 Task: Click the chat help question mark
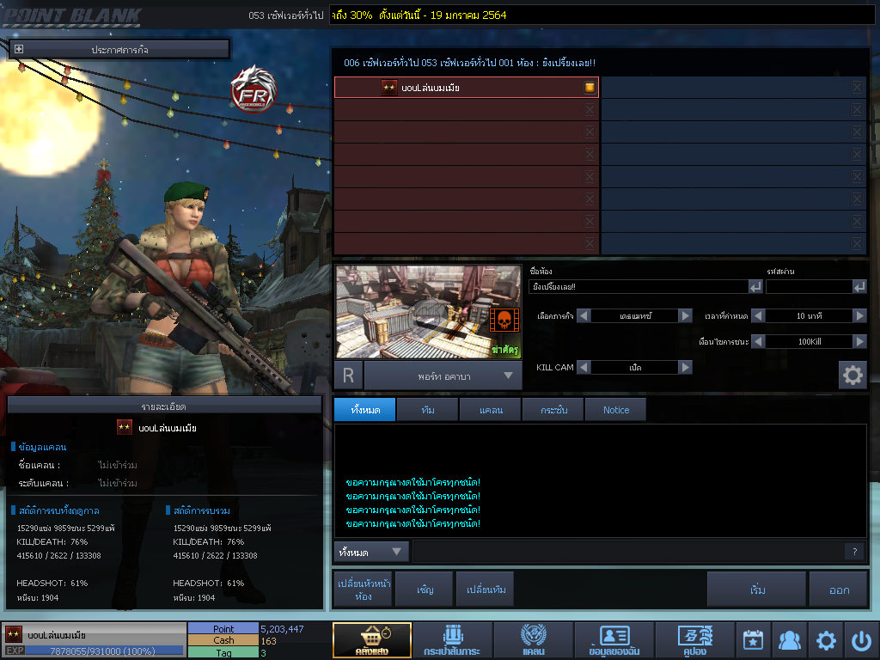854,552
